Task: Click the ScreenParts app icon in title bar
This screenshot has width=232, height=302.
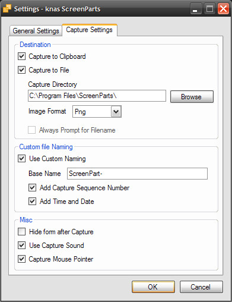Action: (x=7, y=8)
